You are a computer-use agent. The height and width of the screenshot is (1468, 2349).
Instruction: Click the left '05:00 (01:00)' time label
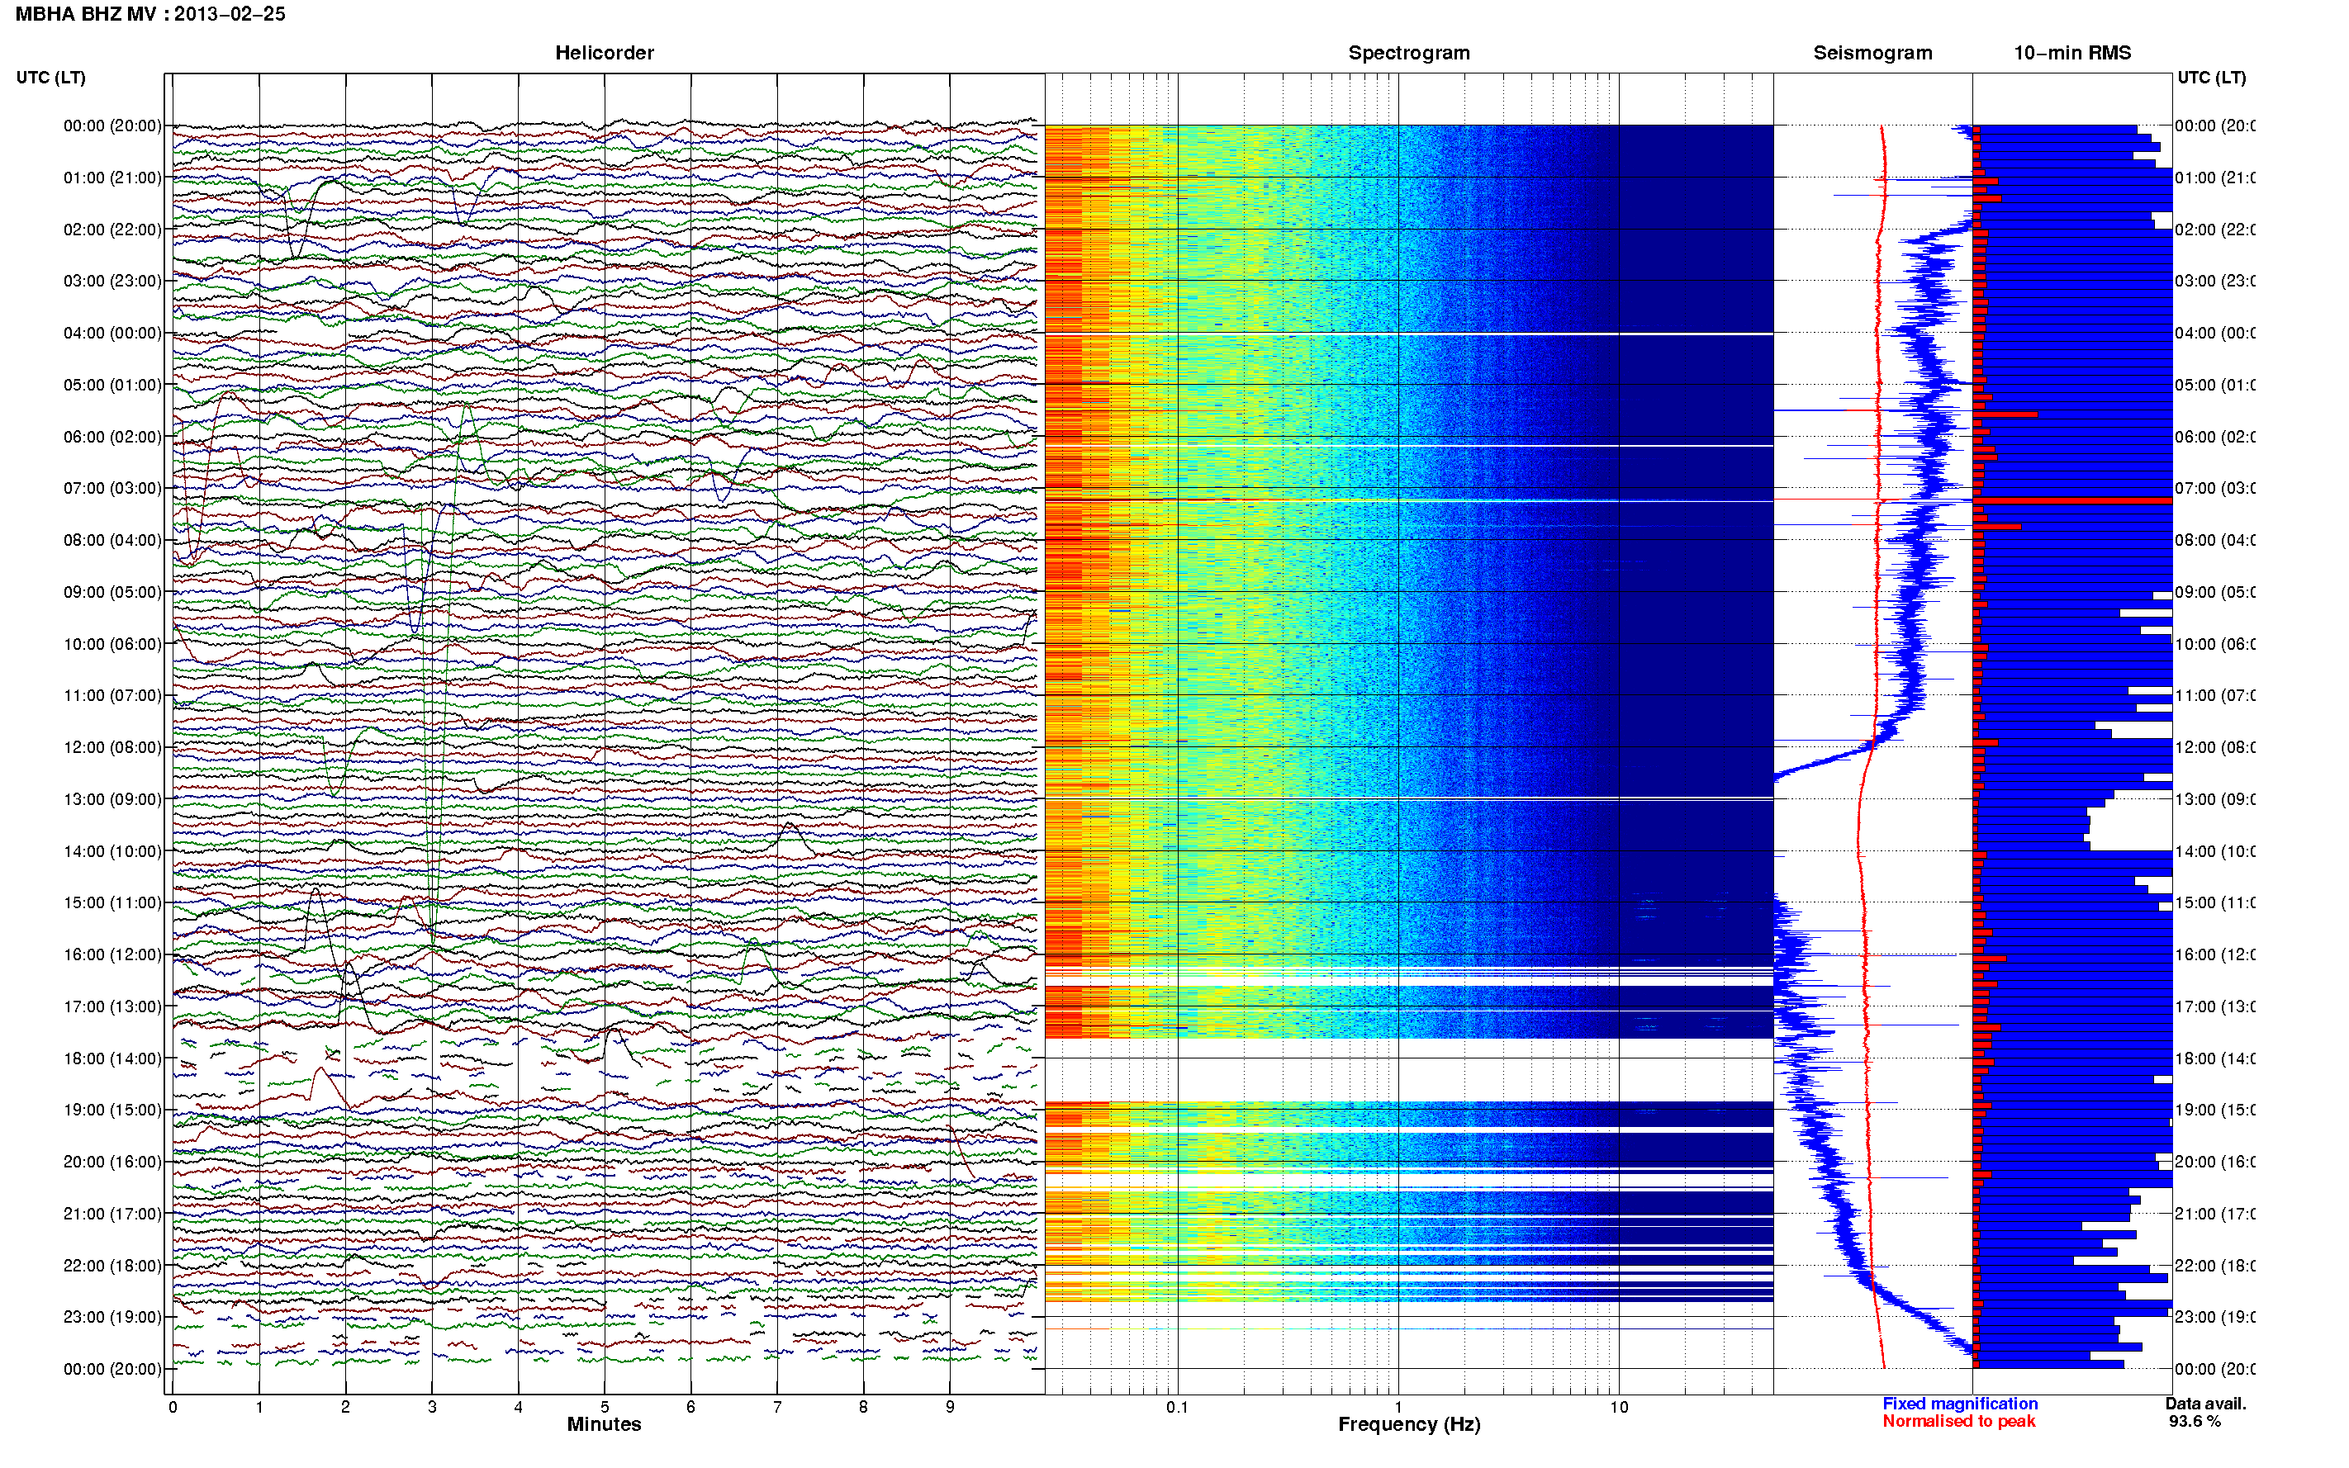click(x=112, y=385)
